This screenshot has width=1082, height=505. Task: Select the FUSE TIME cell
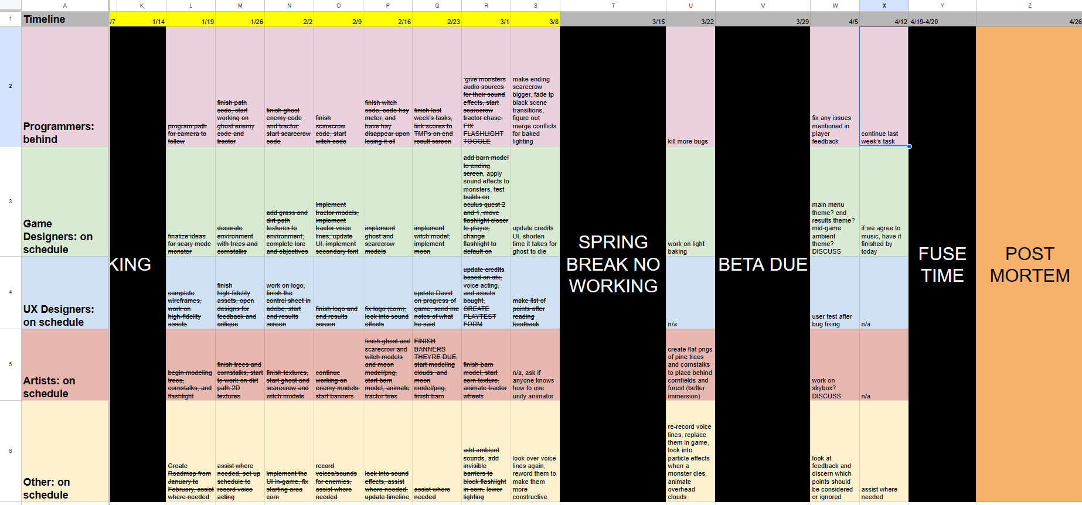[942, 264]
